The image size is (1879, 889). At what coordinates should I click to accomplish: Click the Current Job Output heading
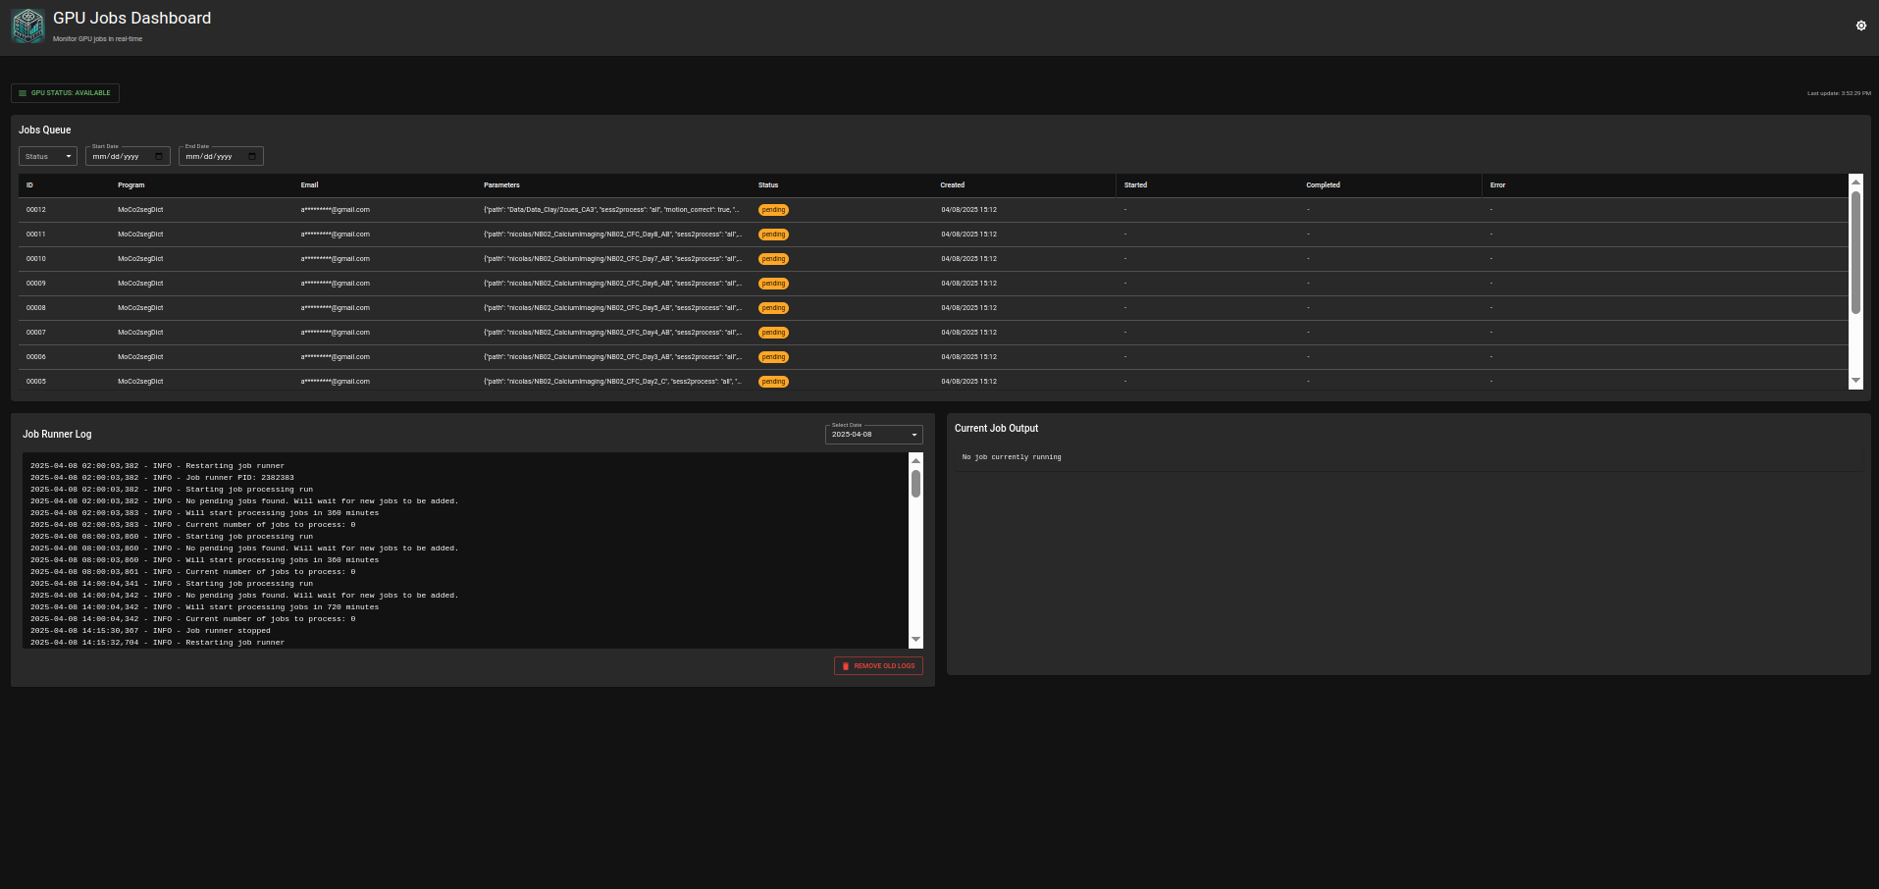coord(996,428)
